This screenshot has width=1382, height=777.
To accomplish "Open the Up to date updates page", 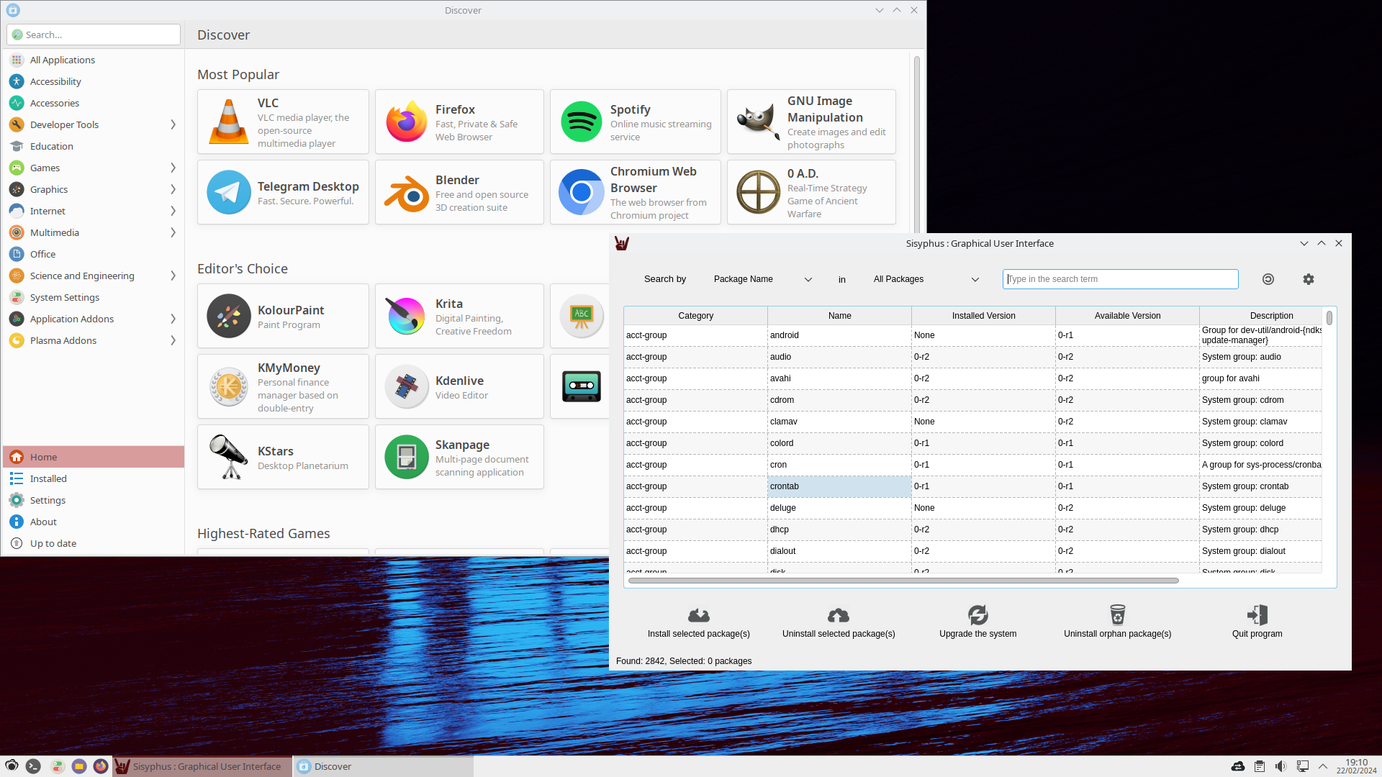I will click(x=94, y=543).
